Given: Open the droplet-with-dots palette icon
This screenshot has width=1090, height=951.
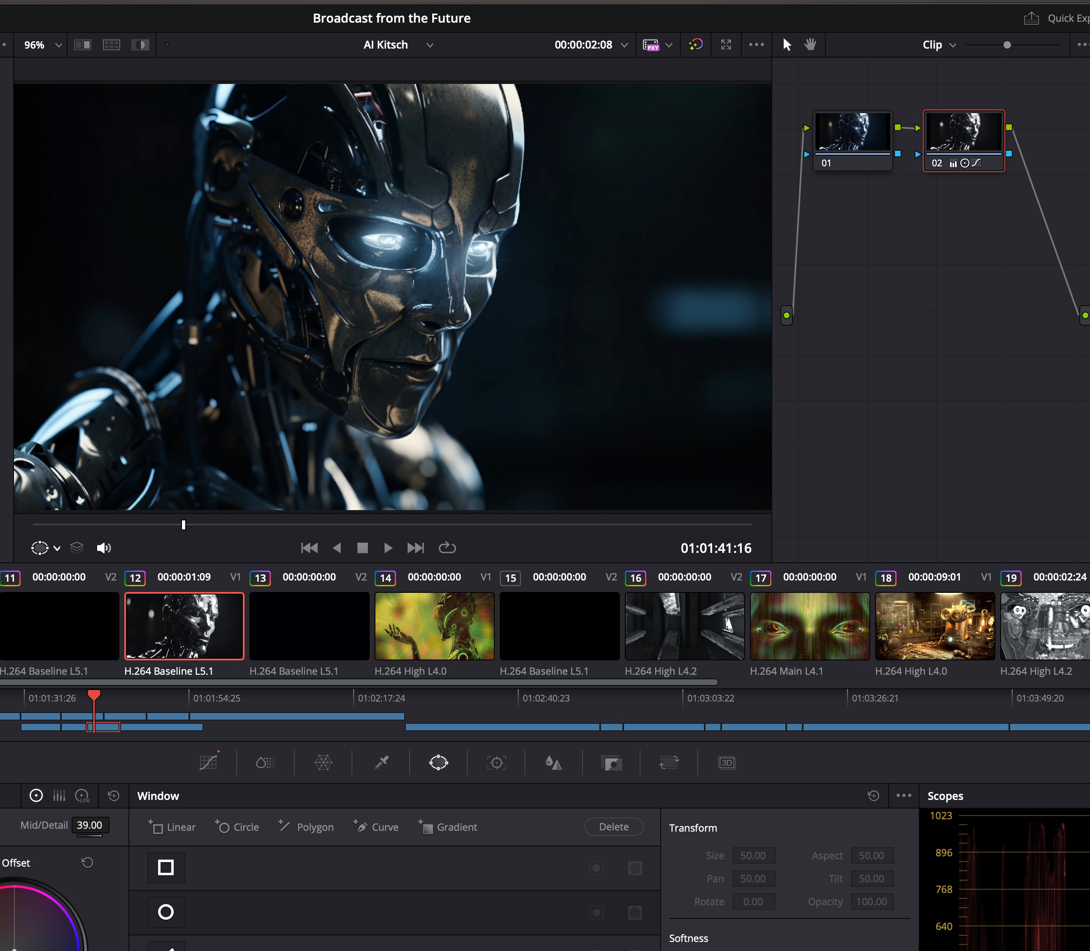Looking at the screenshot, I should [x=266, y=762].
